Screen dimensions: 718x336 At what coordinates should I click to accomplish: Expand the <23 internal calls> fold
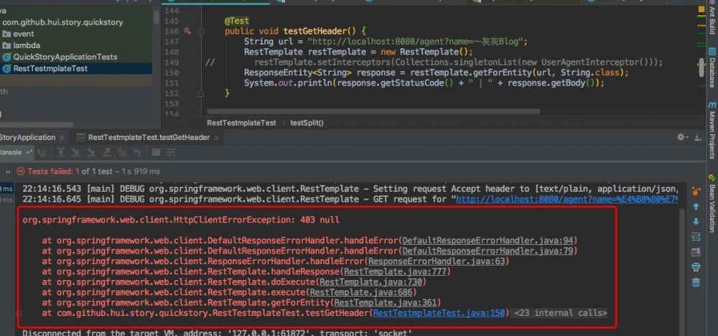pos(561,313)
